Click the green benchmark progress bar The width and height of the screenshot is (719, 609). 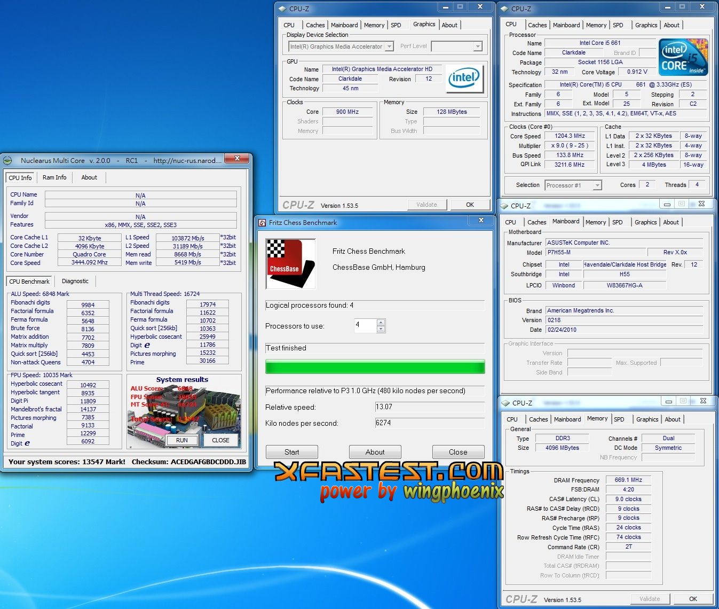tap(375, 366)
